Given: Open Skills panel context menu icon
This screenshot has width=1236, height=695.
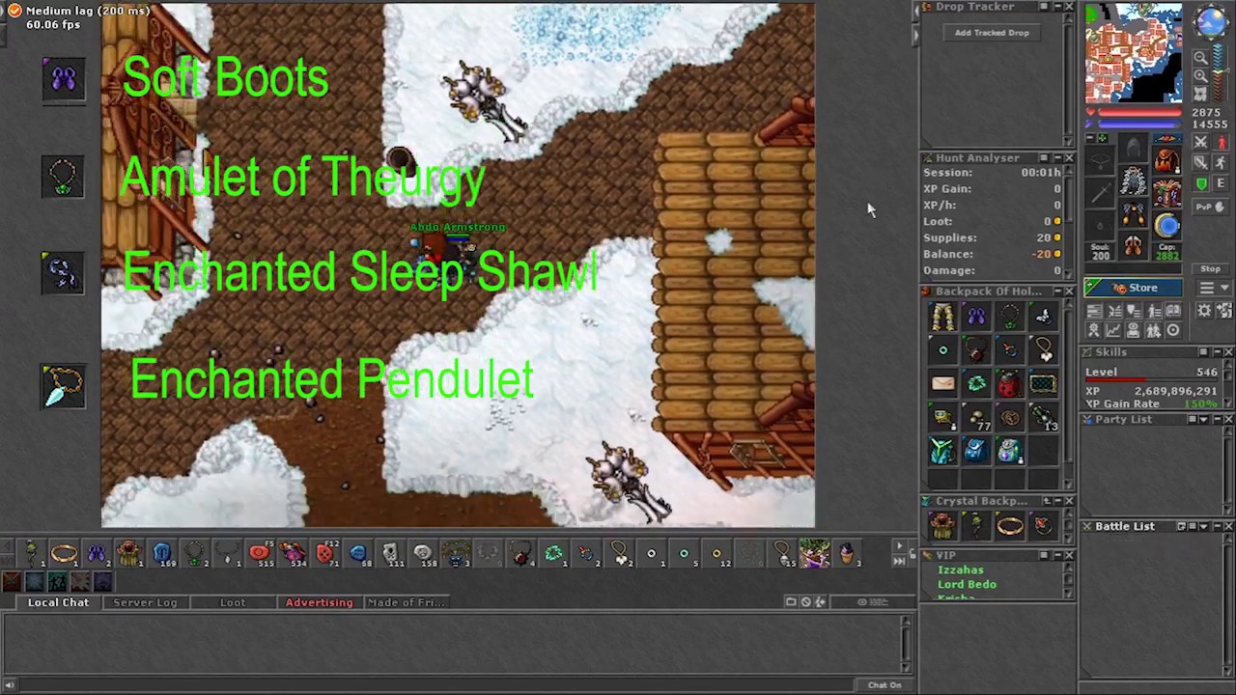Looking at the screenshot, I should pyautogui.click(x=1203, y=352).
